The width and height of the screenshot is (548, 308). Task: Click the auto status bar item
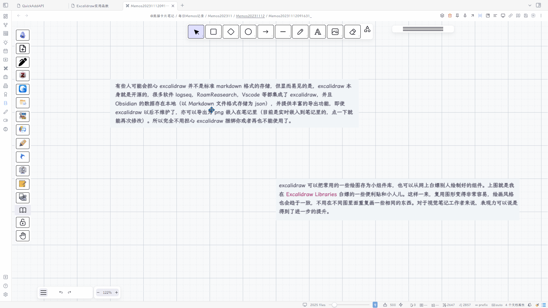497,305
